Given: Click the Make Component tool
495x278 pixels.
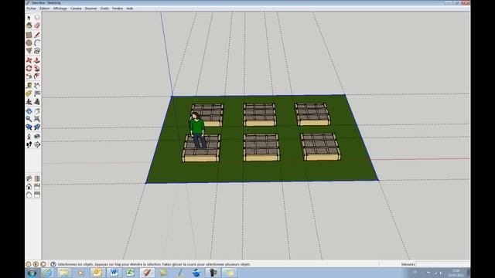Looking at the screenshot, I should tap(37, 18).
